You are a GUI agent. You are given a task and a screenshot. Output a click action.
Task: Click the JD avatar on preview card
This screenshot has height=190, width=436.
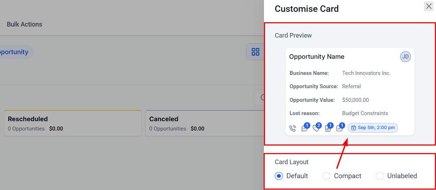coord(405,57)
